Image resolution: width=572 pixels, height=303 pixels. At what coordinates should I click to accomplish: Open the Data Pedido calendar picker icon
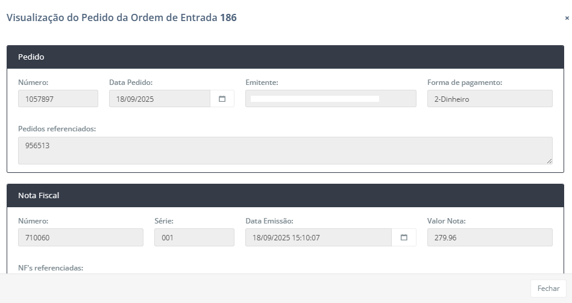(222, 99)
